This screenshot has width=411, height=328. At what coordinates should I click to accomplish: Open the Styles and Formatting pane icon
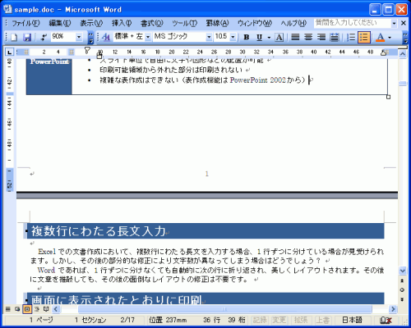click(x=106, y=37)
